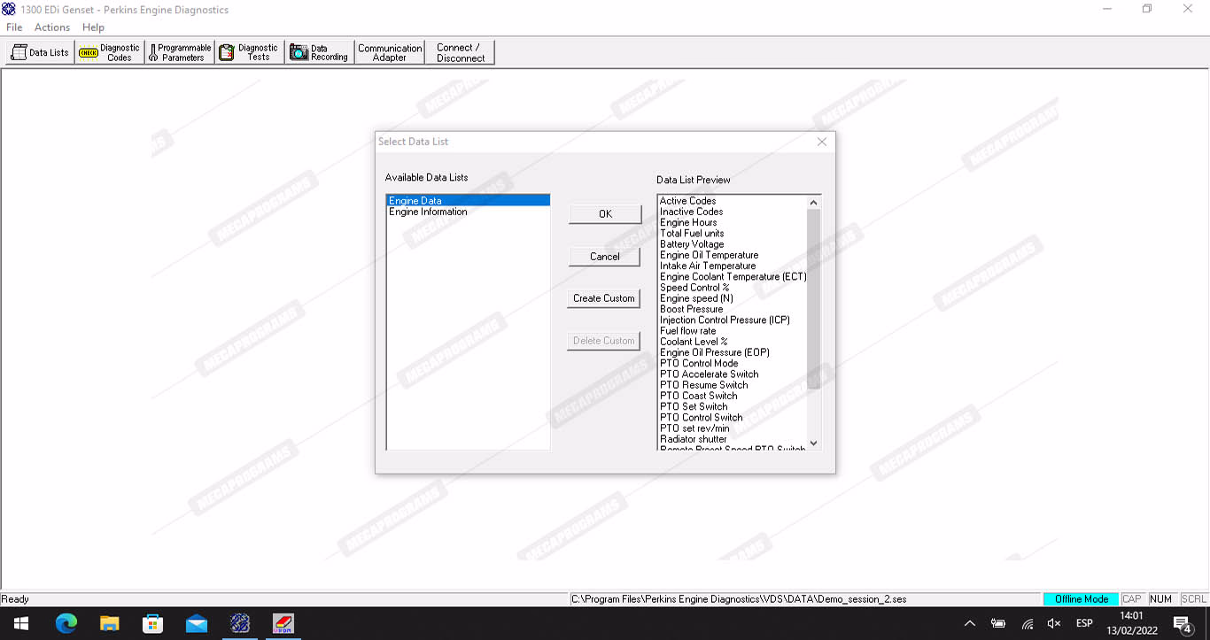Open the File menu

14,27
